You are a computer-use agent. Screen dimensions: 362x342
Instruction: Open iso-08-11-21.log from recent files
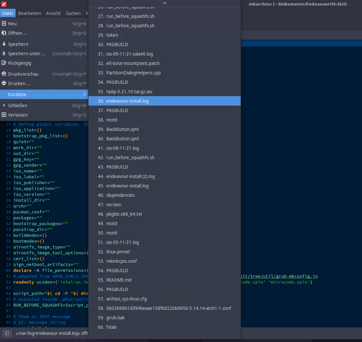(164, 148)
